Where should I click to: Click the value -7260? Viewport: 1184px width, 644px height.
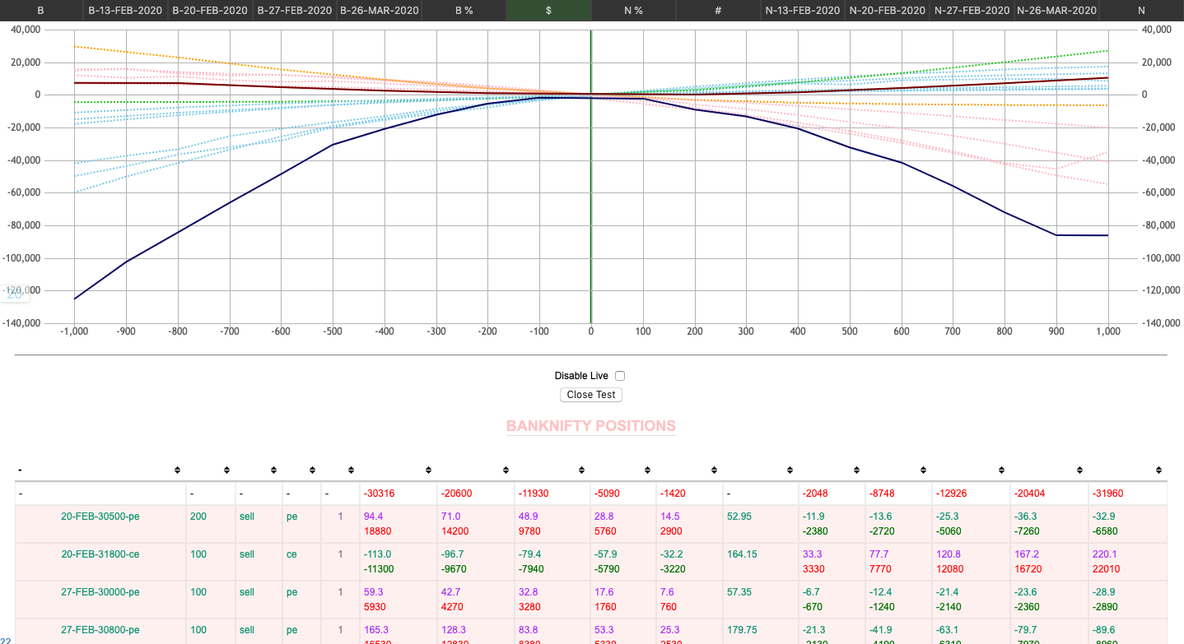[x=1028, y=531]
